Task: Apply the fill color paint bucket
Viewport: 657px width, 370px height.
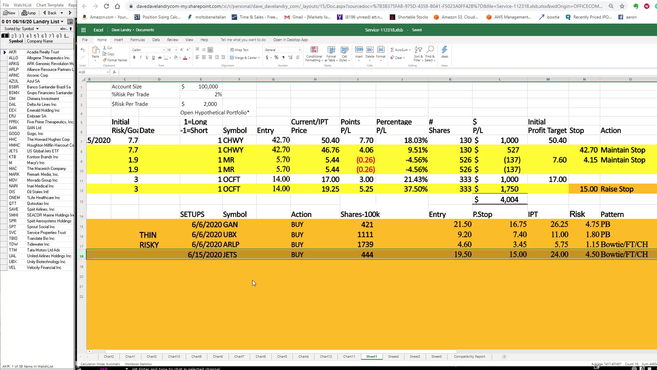Action: pos(176,58)
